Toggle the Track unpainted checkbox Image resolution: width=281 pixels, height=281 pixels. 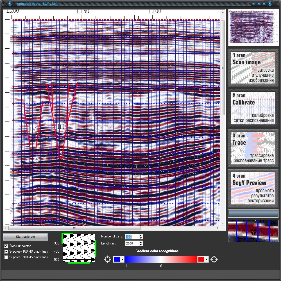click(x=6, y=246)
